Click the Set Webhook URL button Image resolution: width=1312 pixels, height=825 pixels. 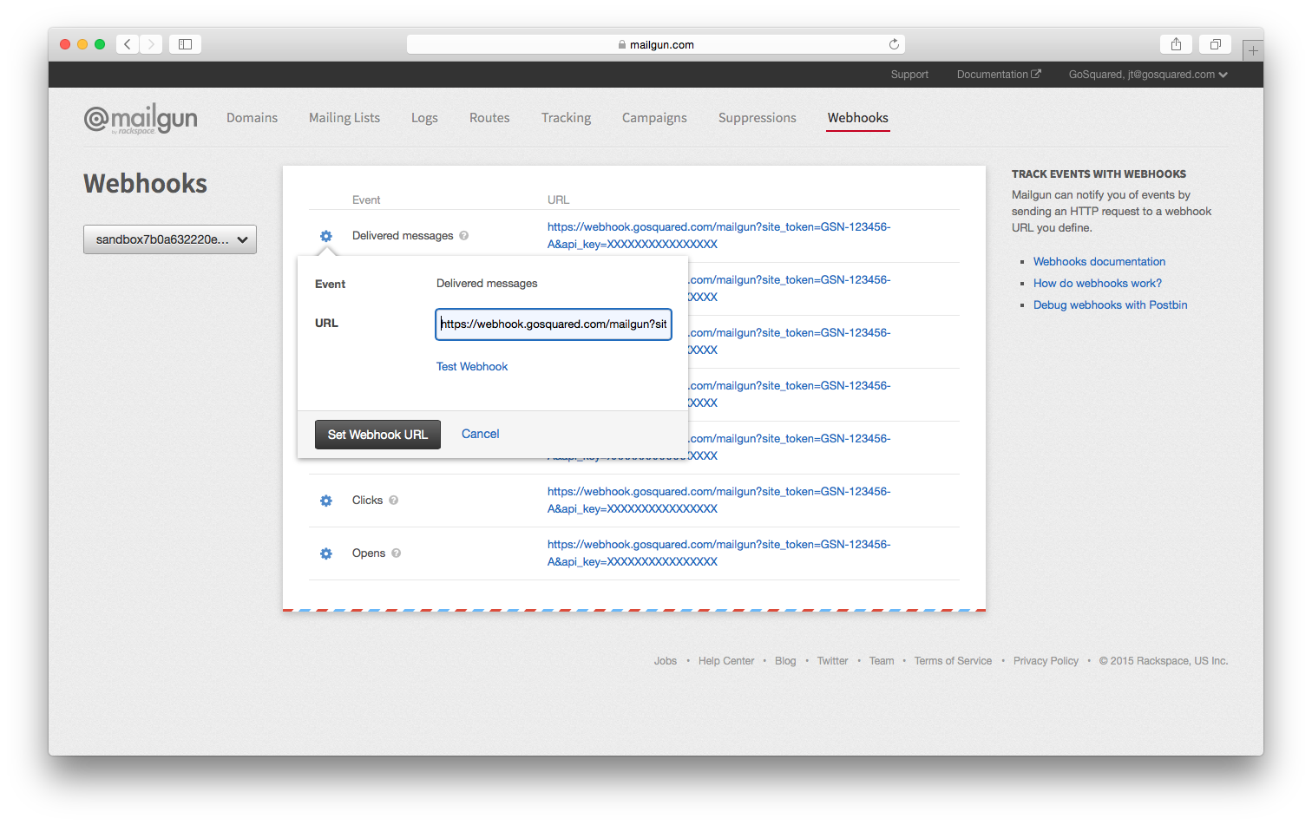tap(377, 435)
